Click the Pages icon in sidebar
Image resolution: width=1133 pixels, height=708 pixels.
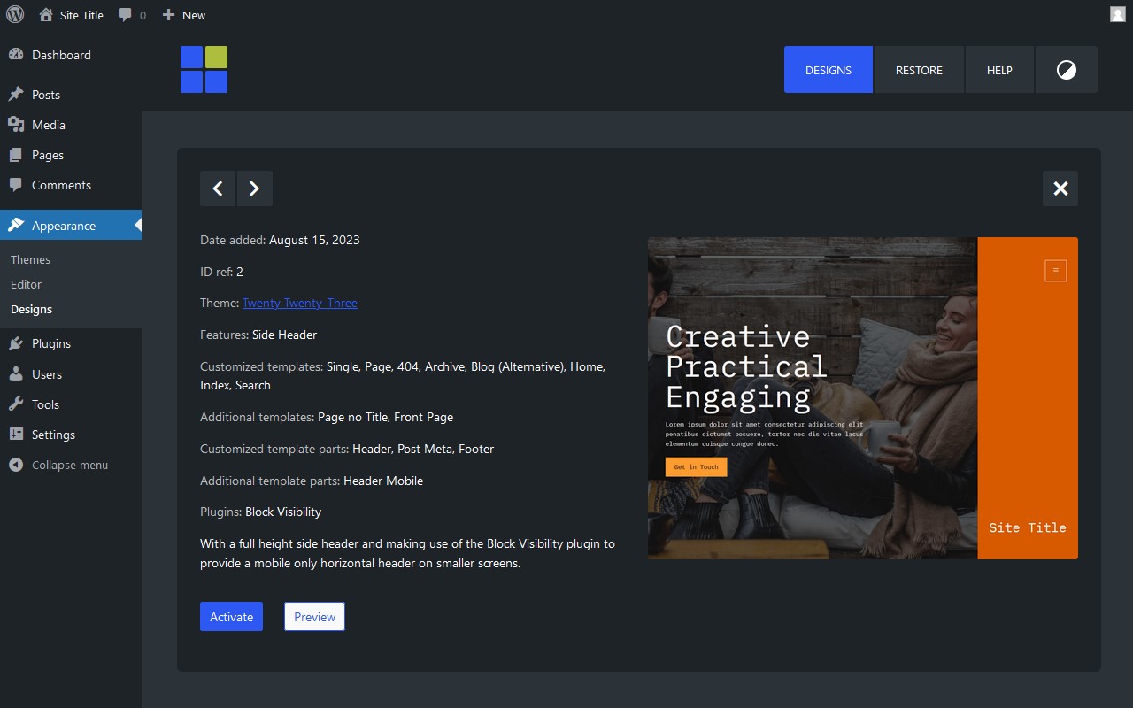16,155
